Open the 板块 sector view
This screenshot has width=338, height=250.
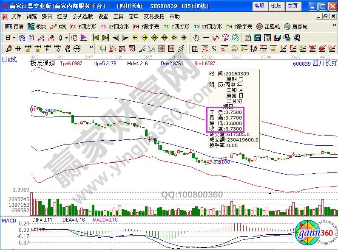click(x=37, y=26)
